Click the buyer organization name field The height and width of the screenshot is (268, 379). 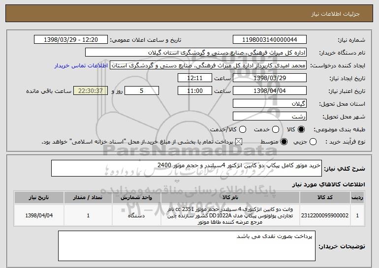[x=196, y=53]
